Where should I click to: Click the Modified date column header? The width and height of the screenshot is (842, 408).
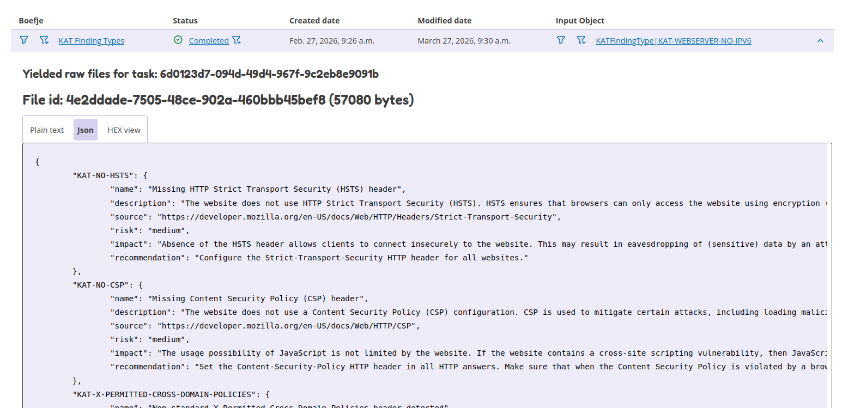coord(445,21)
